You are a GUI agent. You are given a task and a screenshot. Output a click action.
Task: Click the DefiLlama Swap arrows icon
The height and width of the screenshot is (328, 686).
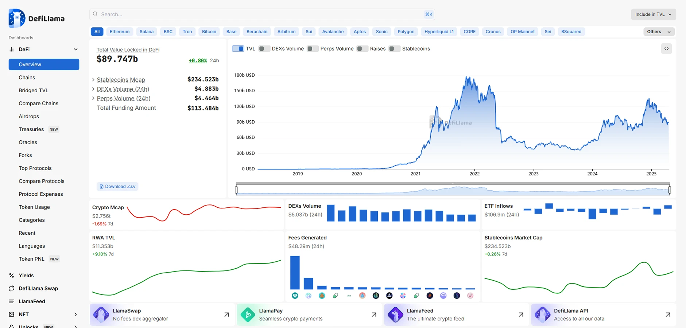click(x=12, y=288)
